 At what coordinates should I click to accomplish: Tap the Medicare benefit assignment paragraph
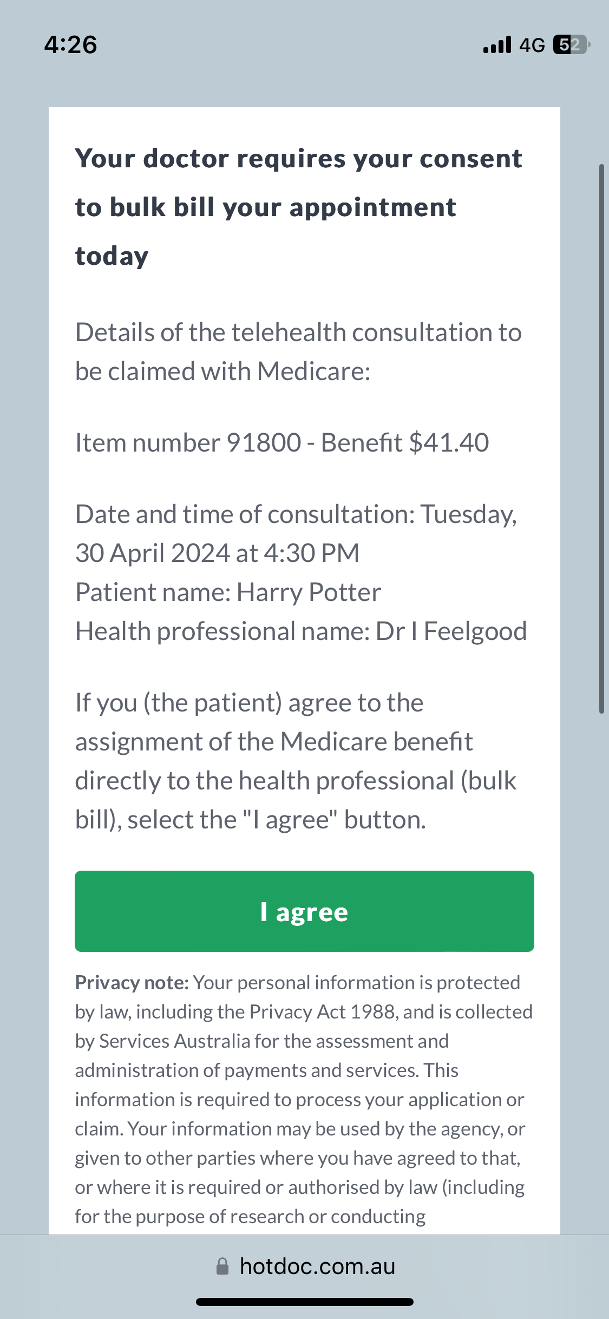pyautogui.click(x=296, y=761)
